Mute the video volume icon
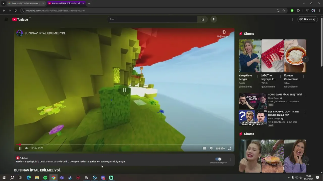Screen dimensions: 323x181 coord(26,148)
